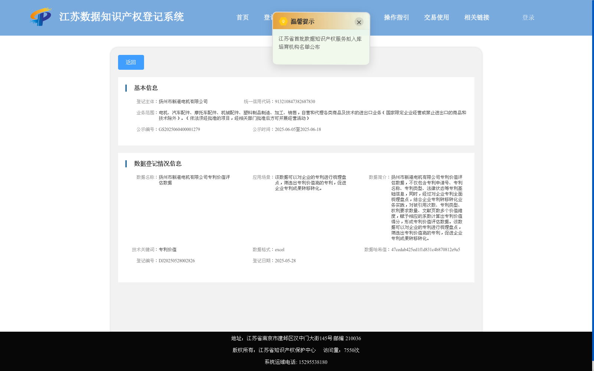The height and width of the screenshot is (371, 594).
Task: Select 公示编号 GS2025060400001279
Action: point(179,129)
